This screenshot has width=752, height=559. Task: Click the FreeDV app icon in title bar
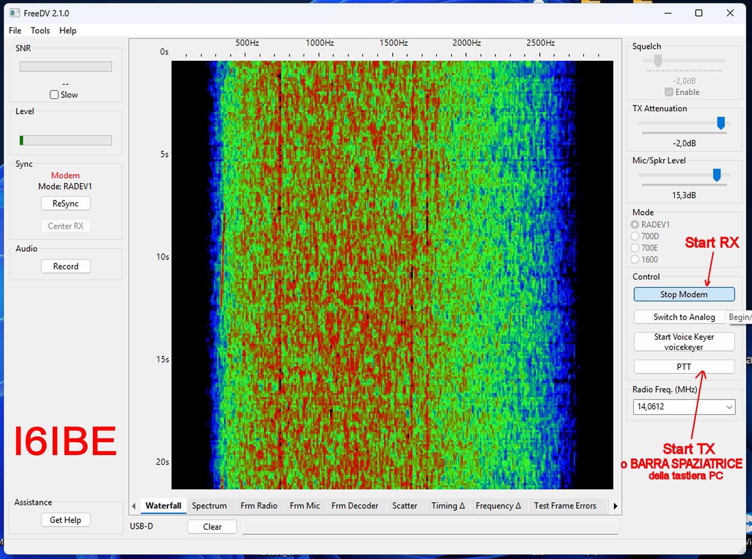[15, 13]
